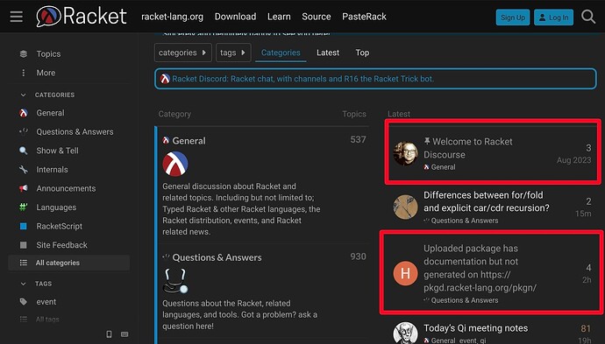Click Languages hash icon

click(24, 207)
